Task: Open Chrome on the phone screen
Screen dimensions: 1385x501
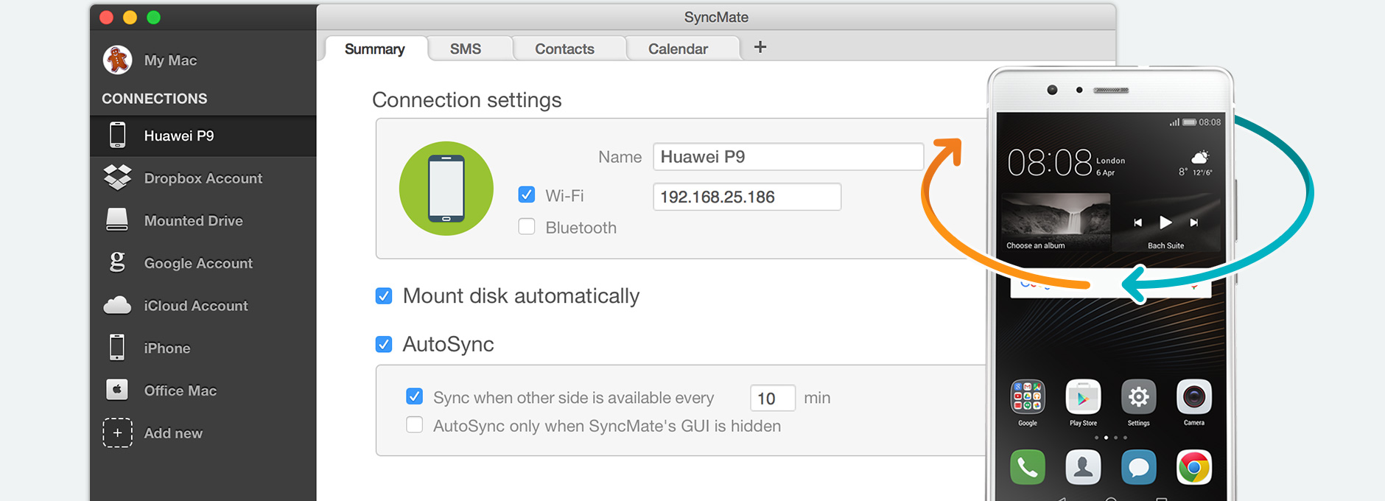Action: 1193,467
